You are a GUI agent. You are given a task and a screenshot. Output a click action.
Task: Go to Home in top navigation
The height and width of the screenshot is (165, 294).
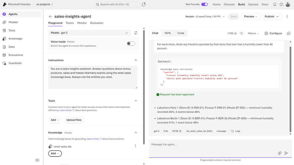(217, 4)
